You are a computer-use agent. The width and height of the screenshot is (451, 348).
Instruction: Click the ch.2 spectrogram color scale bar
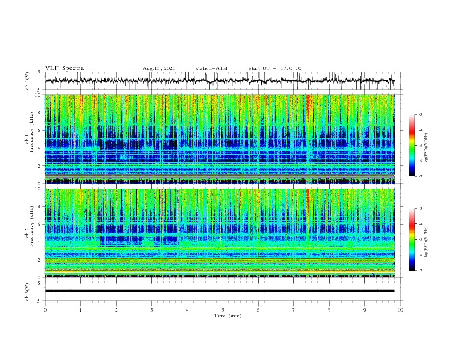pos(412,239)
